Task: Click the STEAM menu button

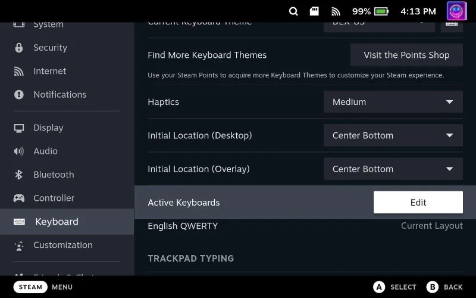Action: coord(30,287)
